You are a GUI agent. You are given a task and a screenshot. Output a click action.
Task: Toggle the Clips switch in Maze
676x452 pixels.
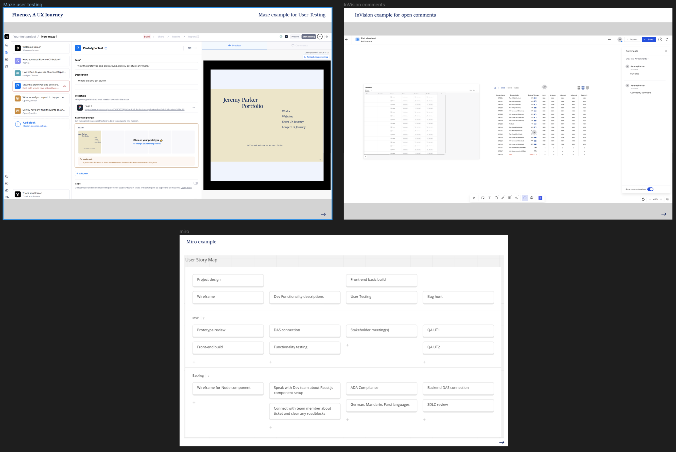tap(196, 183)
